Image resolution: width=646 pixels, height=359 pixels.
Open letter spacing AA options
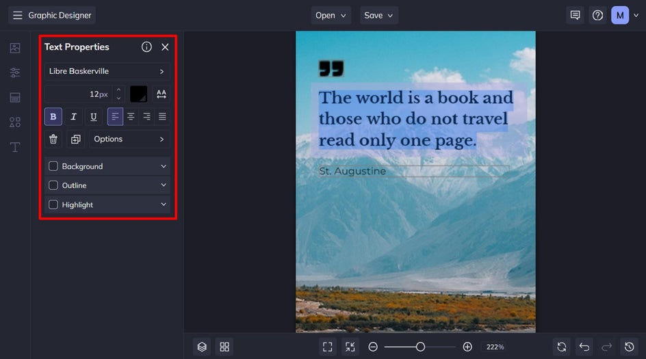click(x=161, y=94)
